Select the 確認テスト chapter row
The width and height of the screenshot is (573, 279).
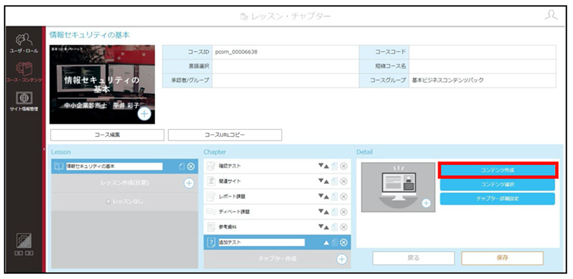[277, 166]
